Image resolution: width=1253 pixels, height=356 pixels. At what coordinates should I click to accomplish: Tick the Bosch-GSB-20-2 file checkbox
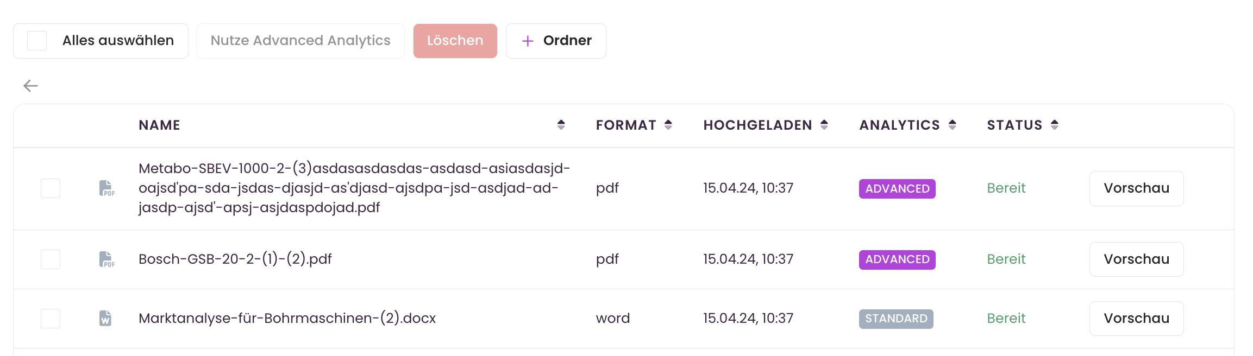(x=51, y=259)
